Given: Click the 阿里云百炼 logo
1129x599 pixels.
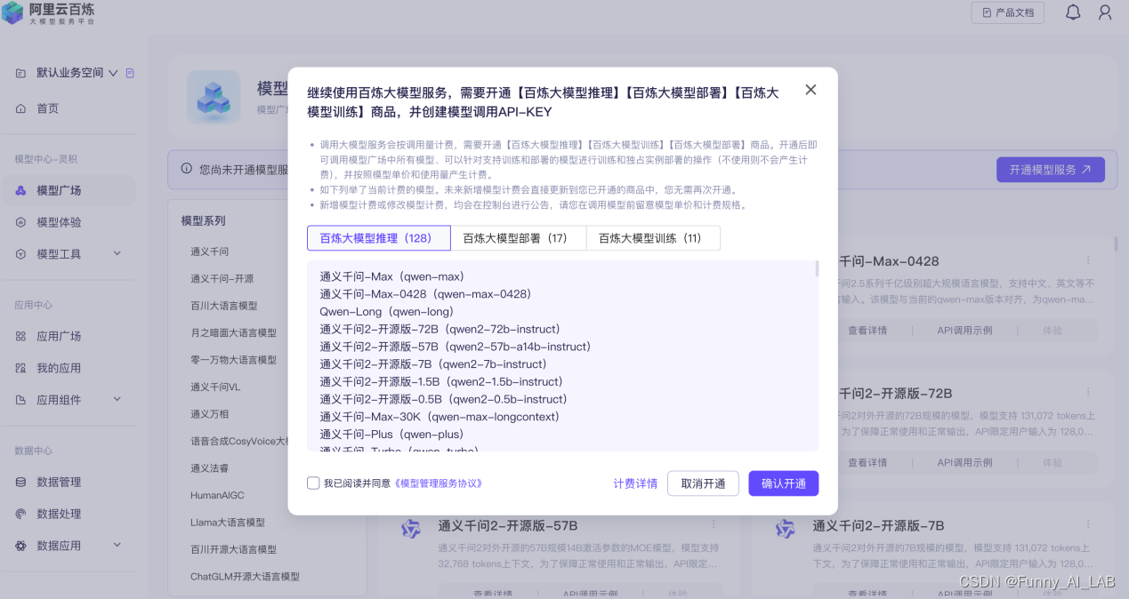Looking at the screenshot, I should [49, 13].
